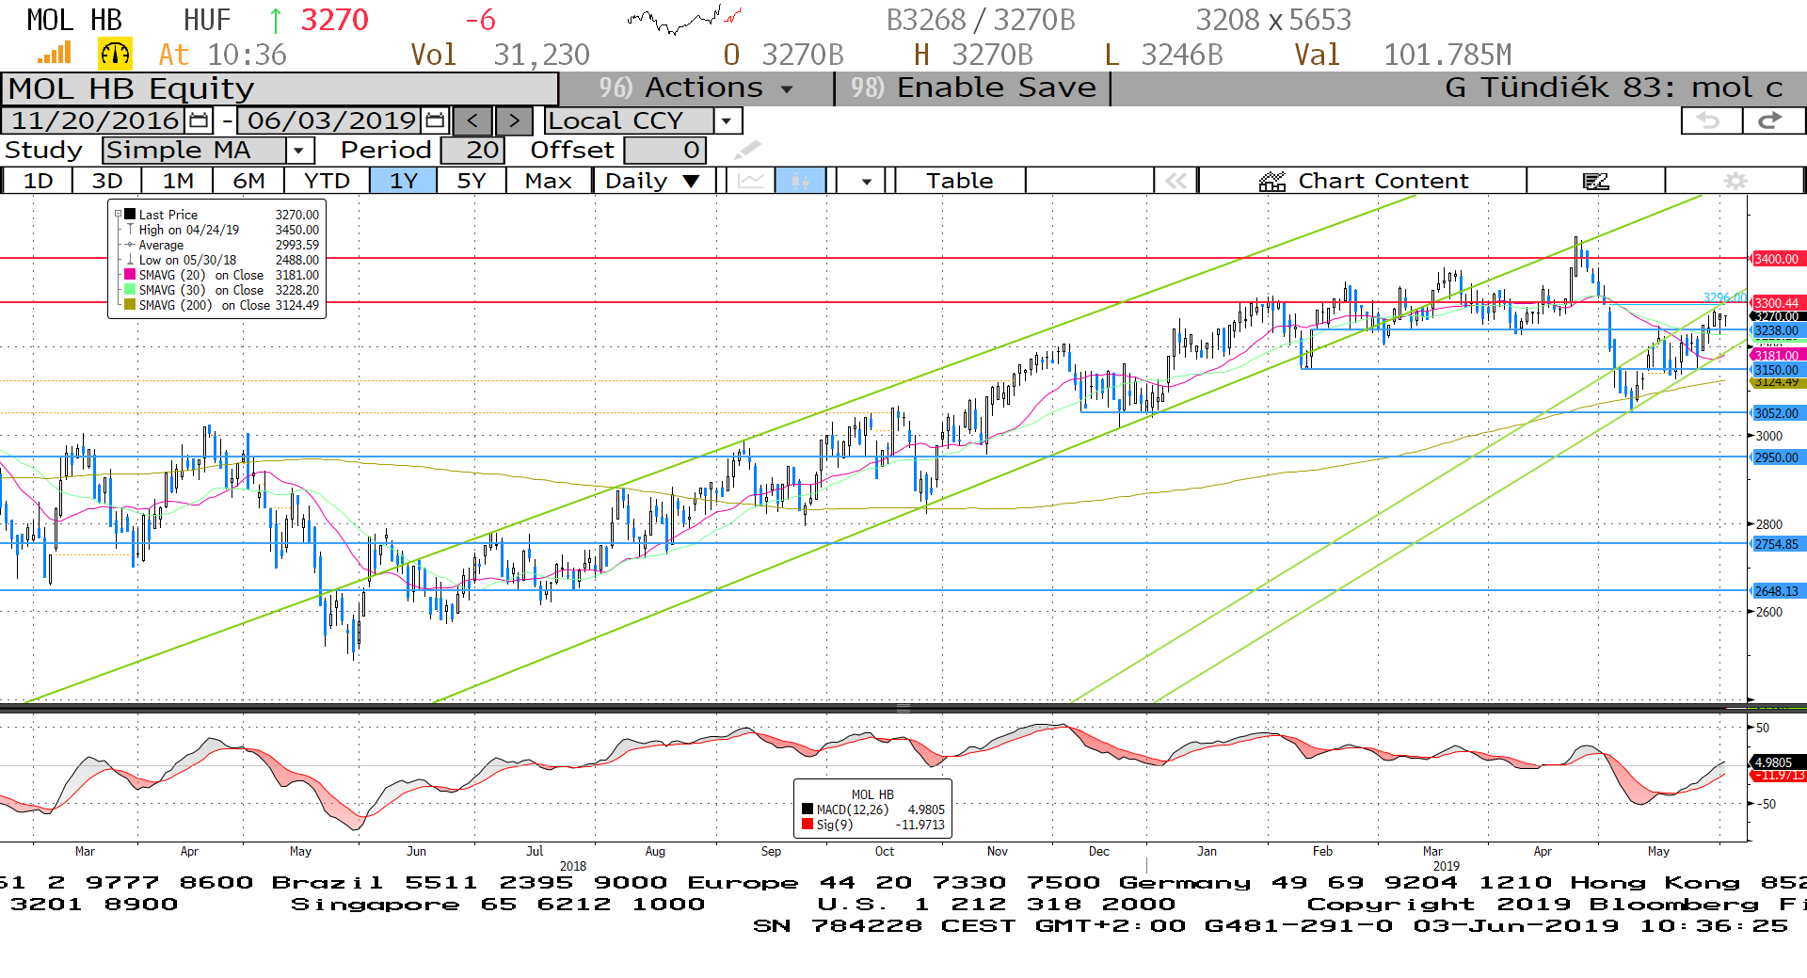Select the candlestick chart type icon
Image resolution: width=1807 pixels, height=978 pixels.
pyautogui.click(x=800, y=181)
